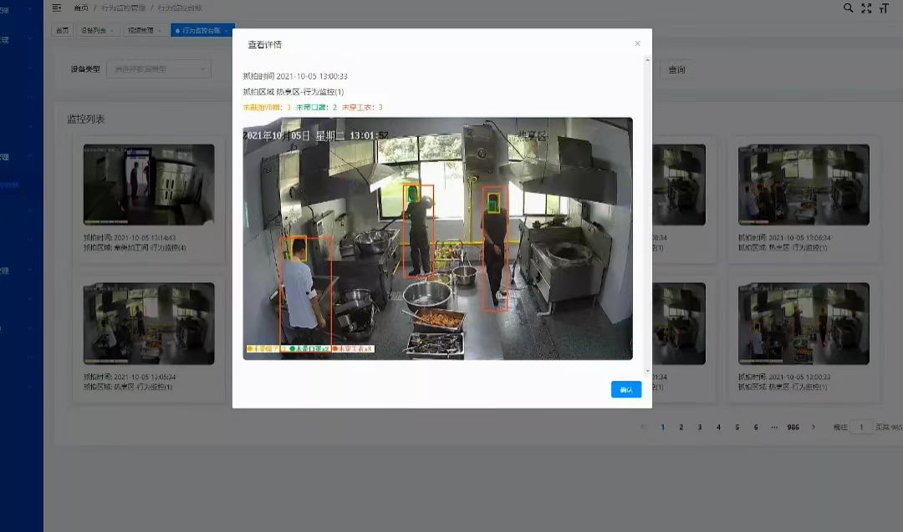Close the 行为监控台账 tab

pyautogui.click(x=227, y=30)
